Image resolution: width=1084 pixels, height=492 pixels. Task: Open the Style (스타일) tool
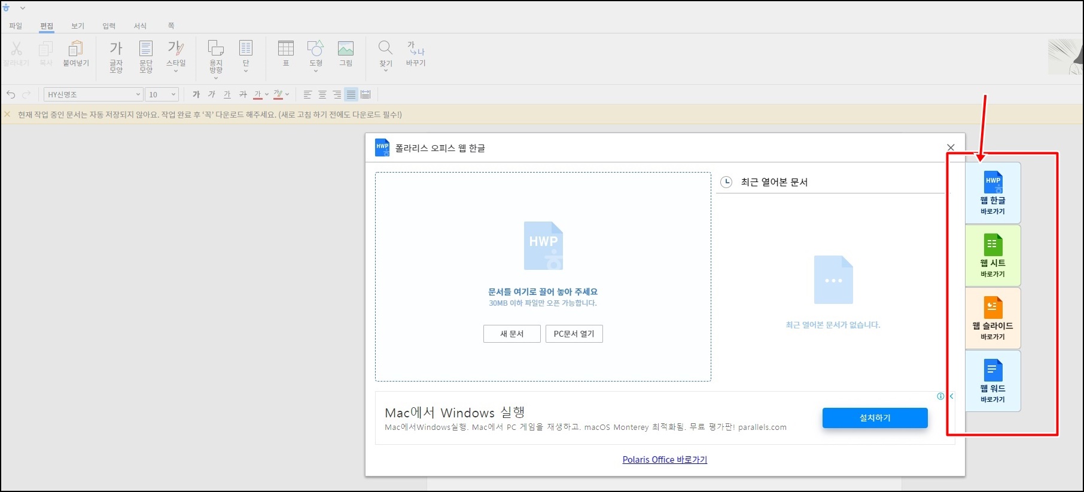coord(176,53)
